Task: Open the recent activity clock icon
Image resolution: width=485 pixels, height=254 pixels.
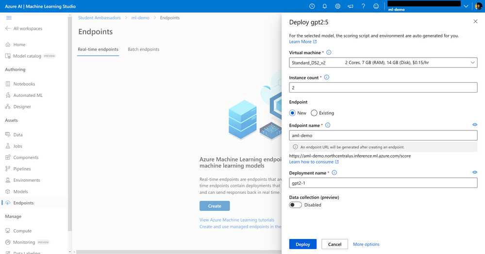Action: (x=312, y=6)
